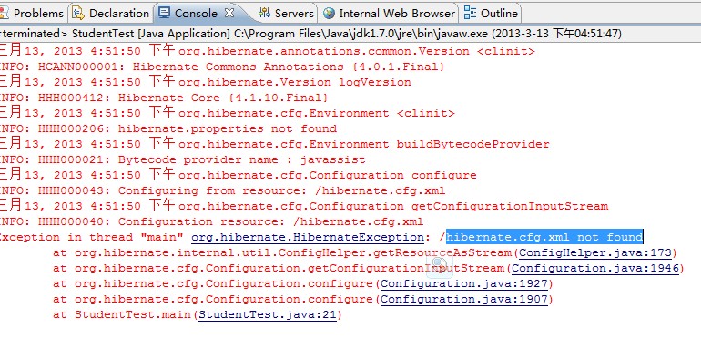The height and width of the screenshot is (339, 701).
Task: Open the Configuration.java:1946 link
Action: click(x=595, y=268)
